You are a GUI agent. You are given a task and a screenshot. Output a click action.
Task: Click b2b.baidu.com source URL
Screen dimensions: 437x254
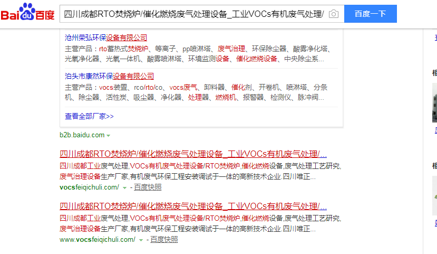[82, 135]
